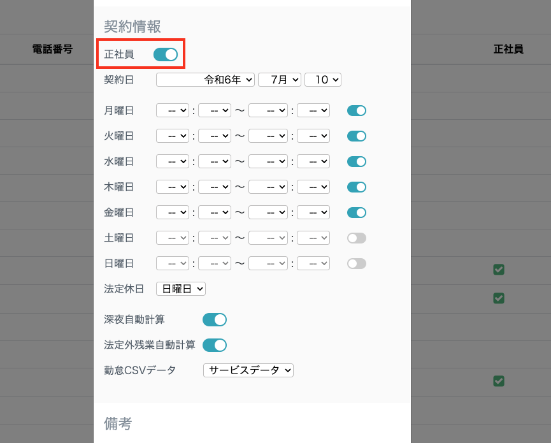
Task: Open the 金曜日 end minute dropdown
Action: tap(315, 212)
